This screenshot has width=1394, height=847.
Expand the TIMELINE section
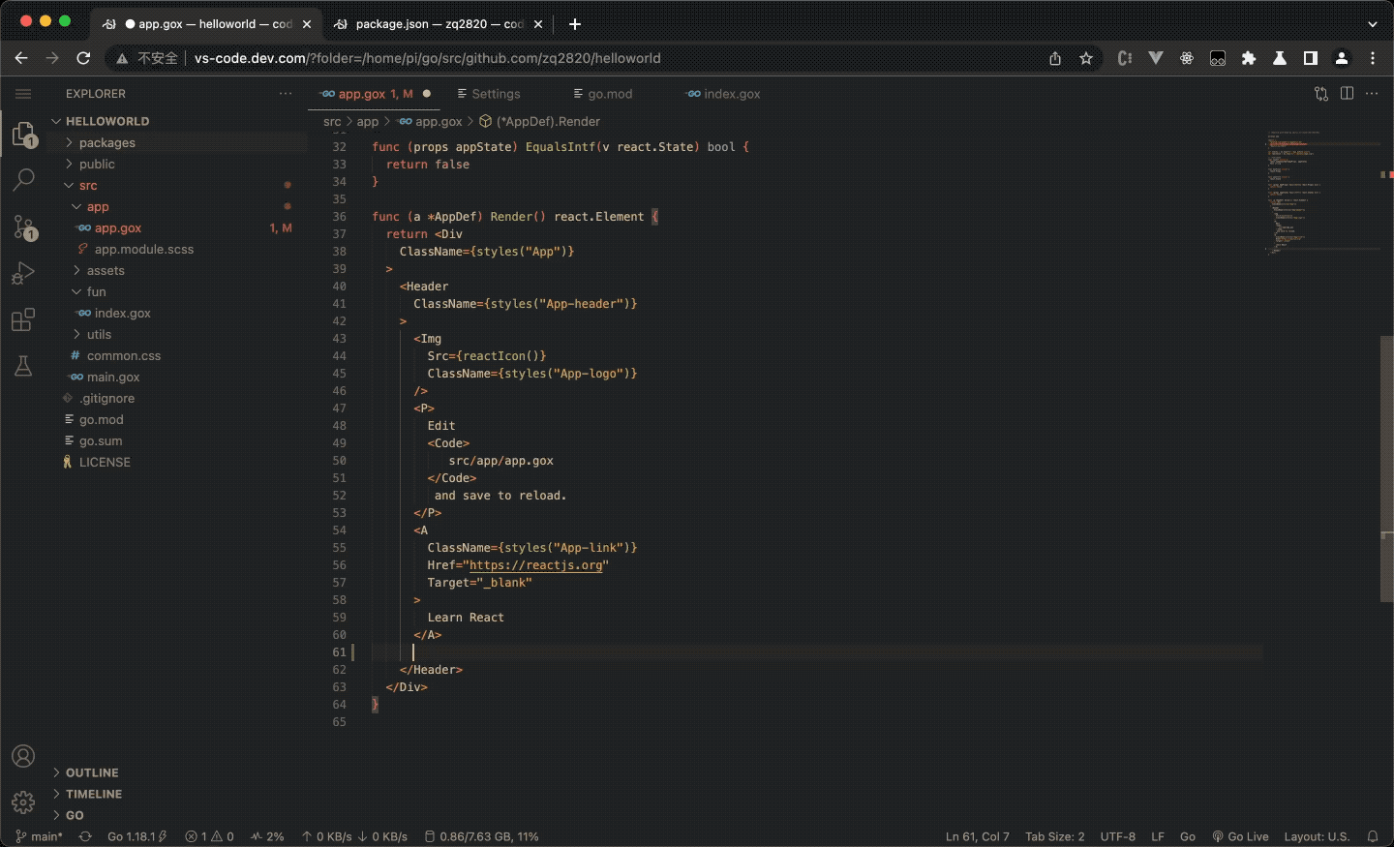pos(179,794)
